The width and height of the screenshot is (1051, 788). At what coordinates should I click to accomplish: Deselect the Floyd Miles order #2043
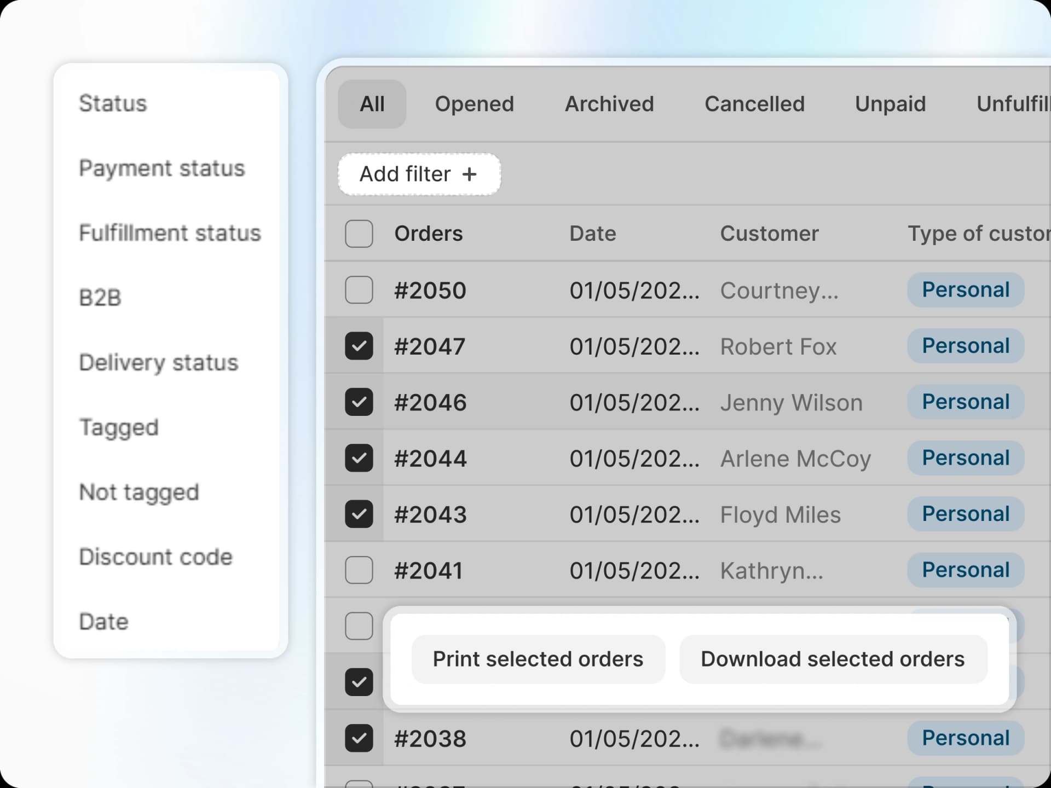click(x=359, y=514)
